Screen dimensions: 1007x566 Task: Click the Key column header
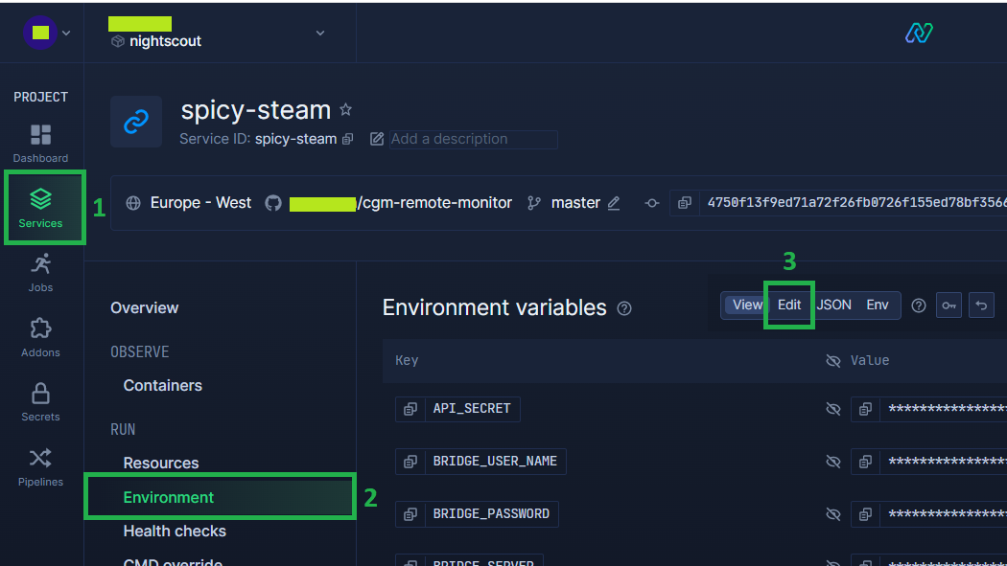point(408,361)
